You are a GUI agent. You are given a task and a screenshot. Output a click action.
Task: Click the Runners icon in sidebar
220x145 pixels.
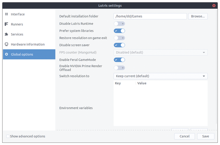[x=6, y=24]
